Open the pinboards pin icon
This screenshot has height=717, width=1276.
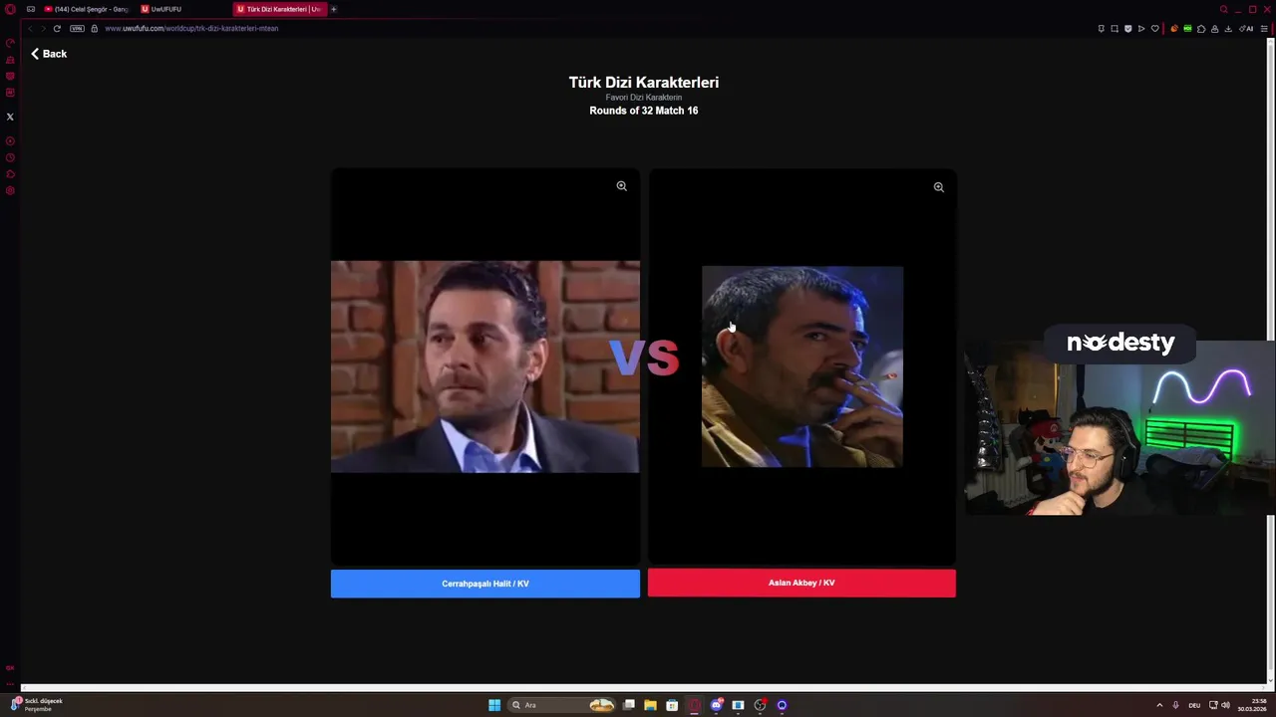(x=1102, y=29)
